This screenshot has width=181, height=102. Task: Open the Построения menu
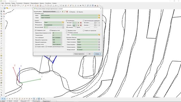tap(19, 3)
